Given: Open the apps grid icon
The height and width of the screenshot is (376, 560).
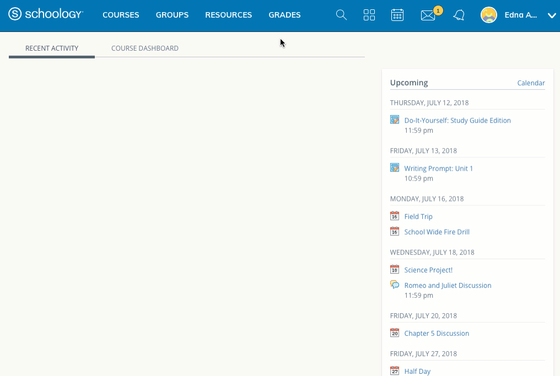Looking at the screenshot, I should (x=369, y=15).
